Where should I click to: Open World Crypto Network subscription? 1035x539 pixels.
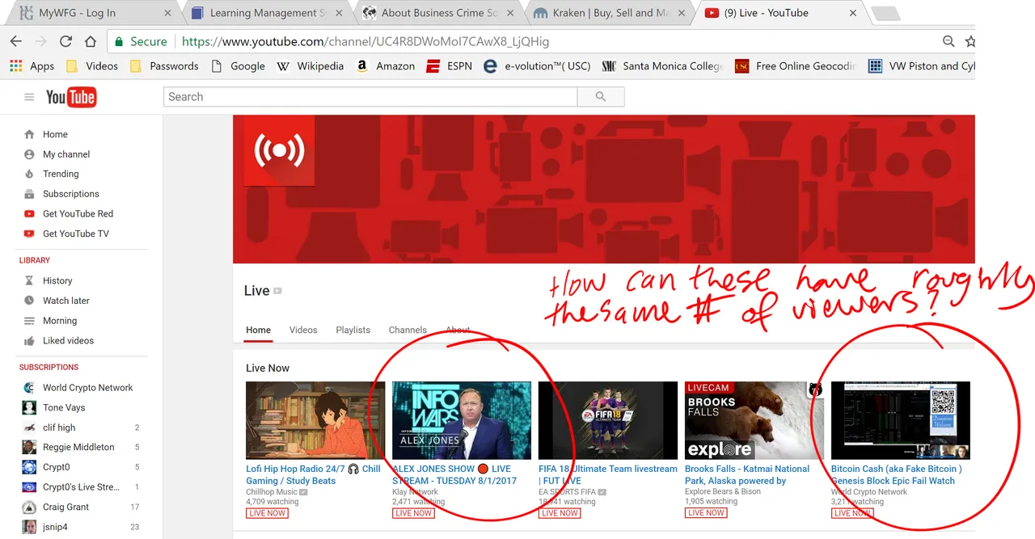(87, 388)
